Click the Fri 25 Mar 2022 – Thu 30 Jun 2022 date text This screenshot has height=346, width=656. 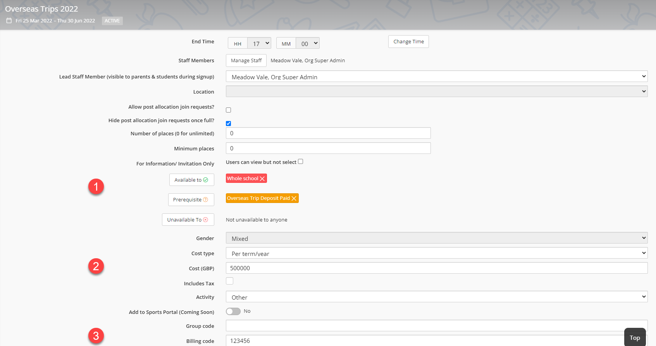pyautogui.click(x=55, y=21)
